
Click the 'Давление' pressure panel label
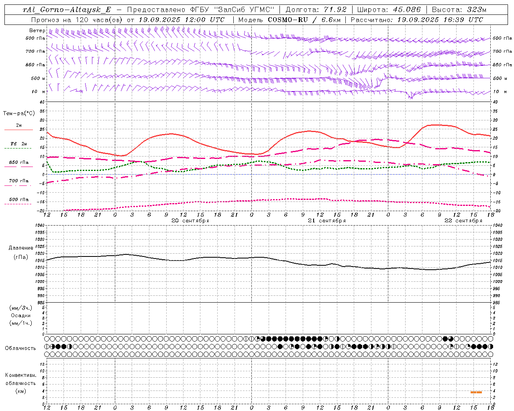pyautogui.click(x=20, y=248)
